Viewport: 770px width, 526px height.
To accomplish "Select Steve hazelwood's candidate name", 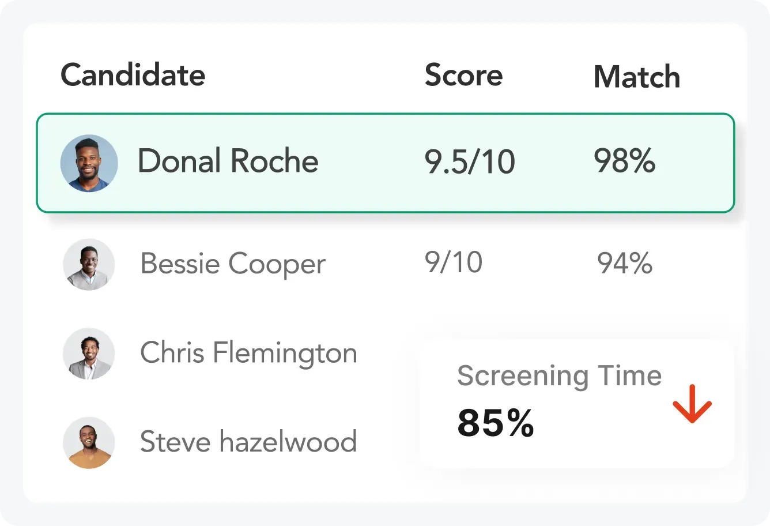I will [248, 442].
